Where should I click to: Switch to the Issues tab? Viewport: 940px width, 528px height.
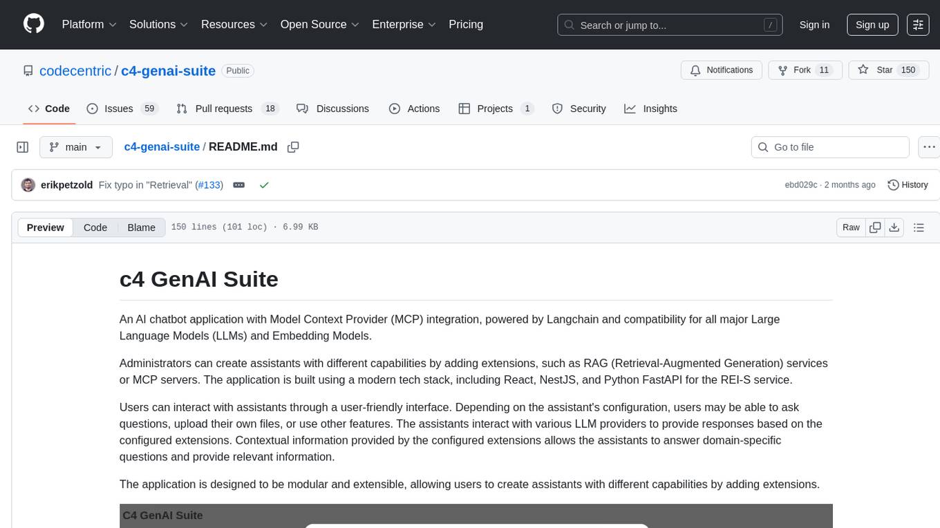click(122, 109)
